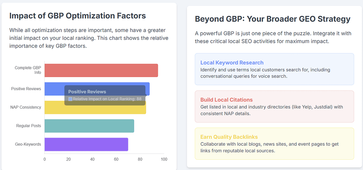Screen dimensions: 363x170
Task: Select the Local Keyword Research heading
Action: (232, 63)
